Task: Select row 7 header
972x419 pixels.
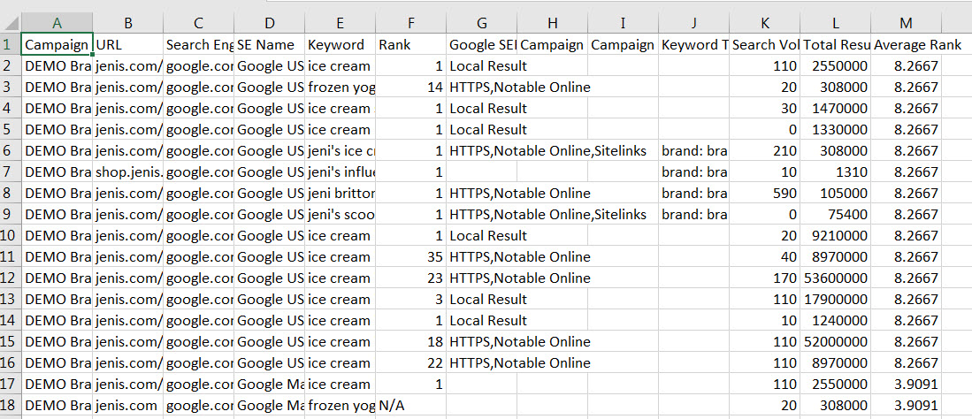Action: coord(11,171)
